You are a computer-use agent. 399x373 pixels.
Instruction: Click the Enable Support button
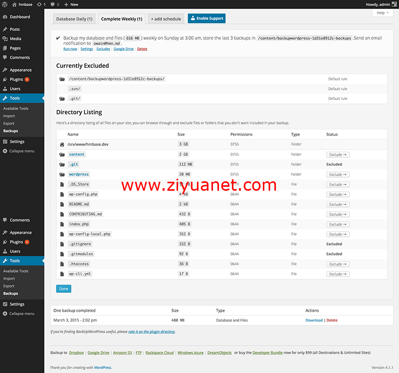click(206, 18)
